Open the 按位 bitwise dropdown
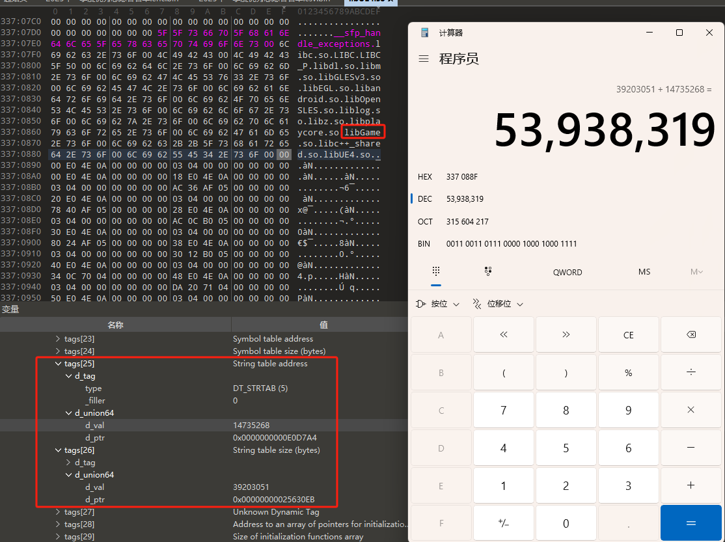Viewport: 725px width, 542px height. pos(437,304)
